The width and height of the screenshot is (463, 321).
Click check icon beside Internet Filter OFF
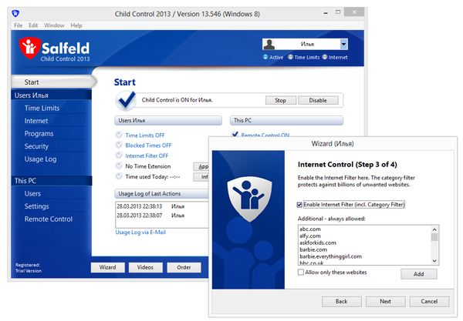[119, 155]
